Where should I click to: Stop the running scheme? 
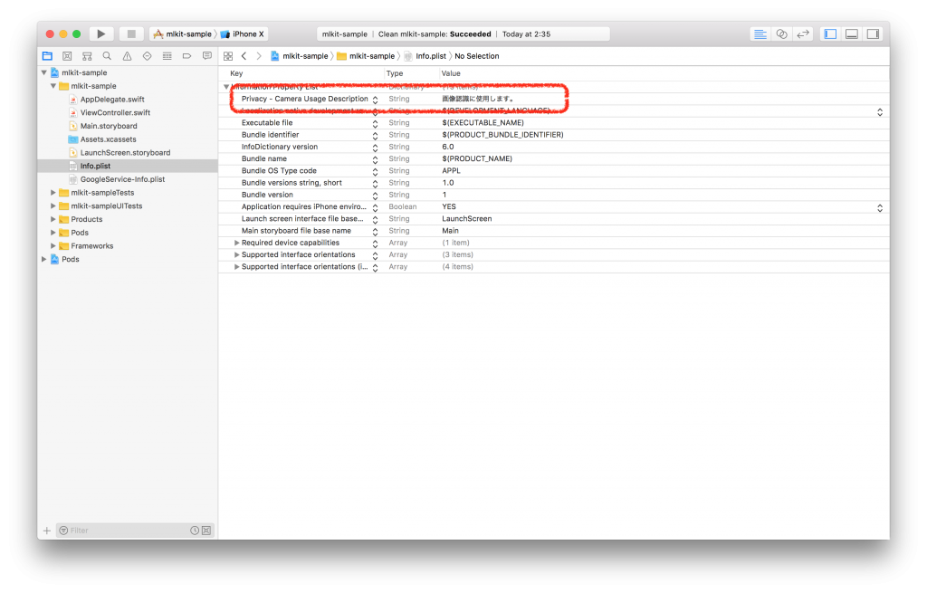click(x=131, y=34)
